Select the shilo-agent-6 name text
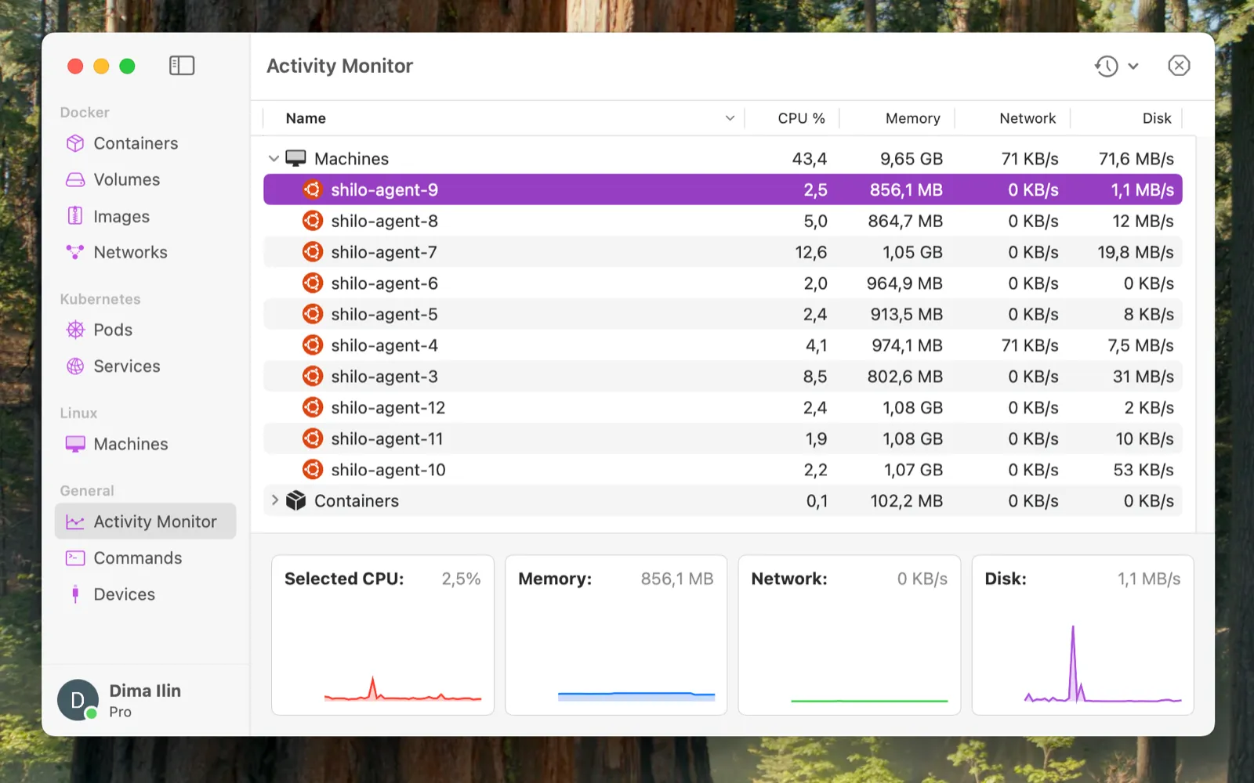 click(x=384, y=283)
